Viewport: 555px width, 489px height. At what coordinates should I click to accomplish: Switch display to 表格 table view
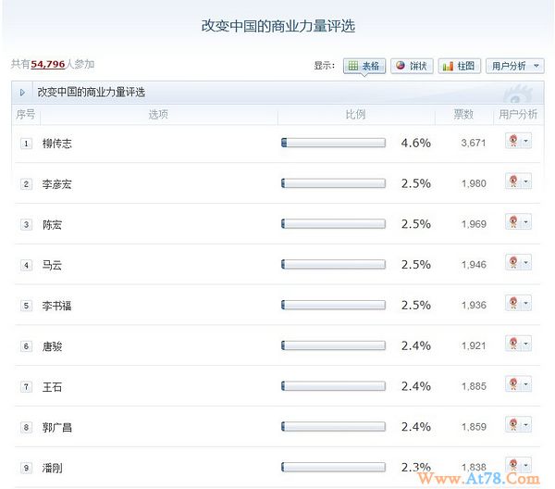(364, 66)
